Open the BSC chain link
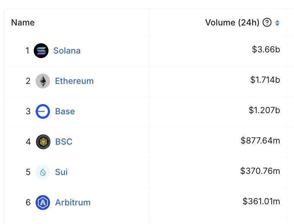294x224 pixels. pos(64,142)
